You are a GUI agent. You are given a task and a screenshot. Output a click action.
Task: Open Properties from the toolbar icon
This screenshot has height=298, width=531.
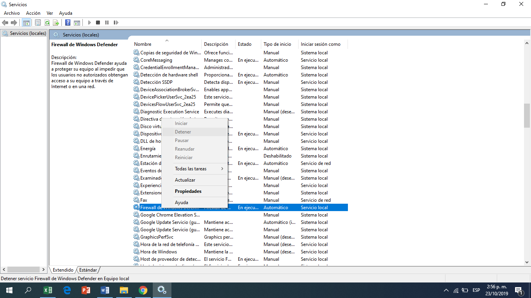coord(38,23)
